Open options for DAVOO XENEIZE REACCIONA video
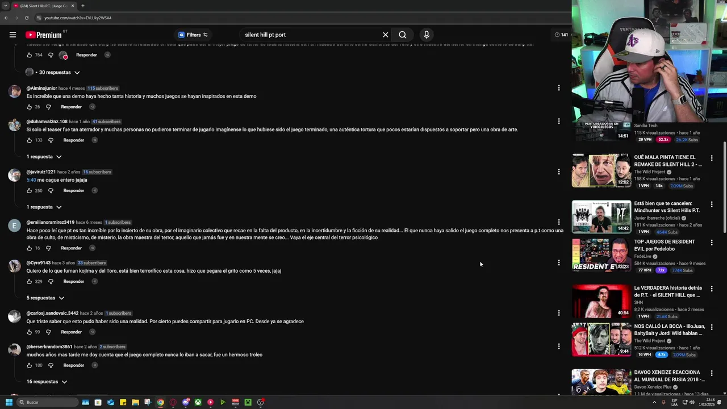This screenshot has width=727, height=409. click(712, 373)
